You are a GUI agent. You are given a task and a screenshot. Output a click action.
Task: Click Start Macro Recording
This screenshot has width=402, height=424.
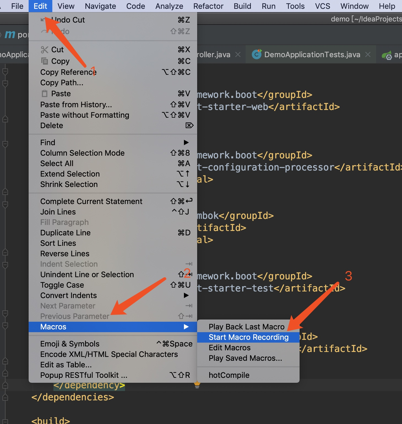[x=248, y=337]
